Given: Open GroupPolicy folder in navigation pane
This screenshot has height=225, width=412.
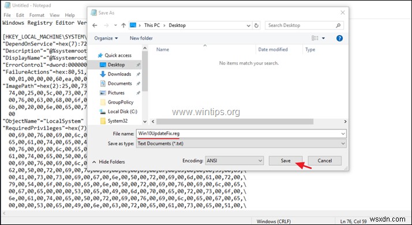Looking at the screenshot, I should 121,102.
